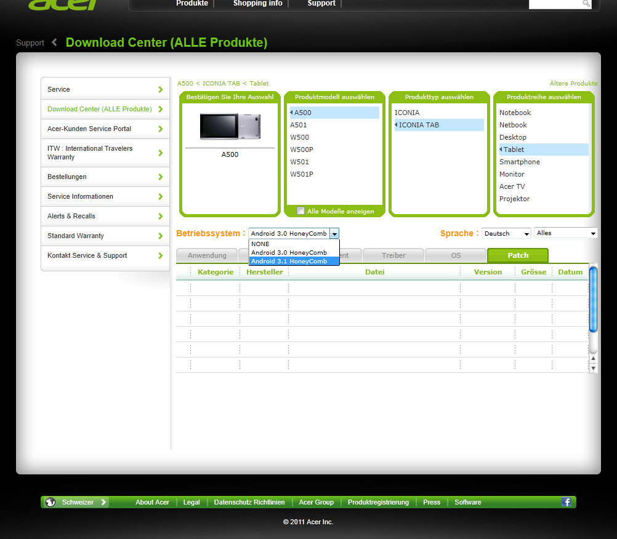
Task: Click the arrow beside Bestellungen
Action: 161,177
